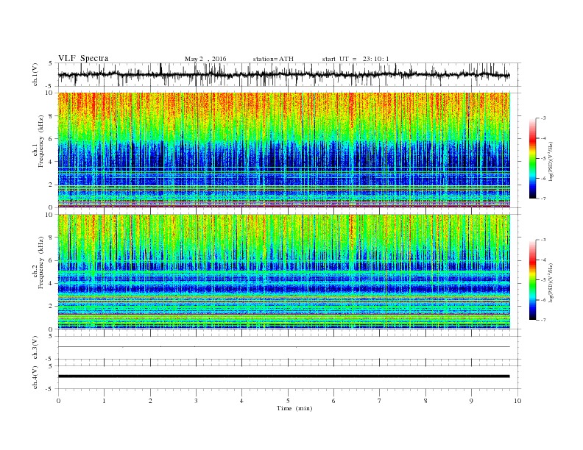Click the "ch.1(V)" axis label
This screenshot has width=583, height=450.
pyautogui.click(x=35, y=74)
